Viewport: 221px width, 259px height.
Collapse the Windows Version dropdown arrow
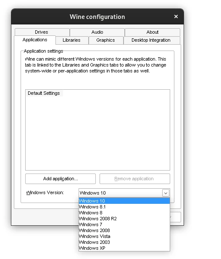(x=166, y=193)
